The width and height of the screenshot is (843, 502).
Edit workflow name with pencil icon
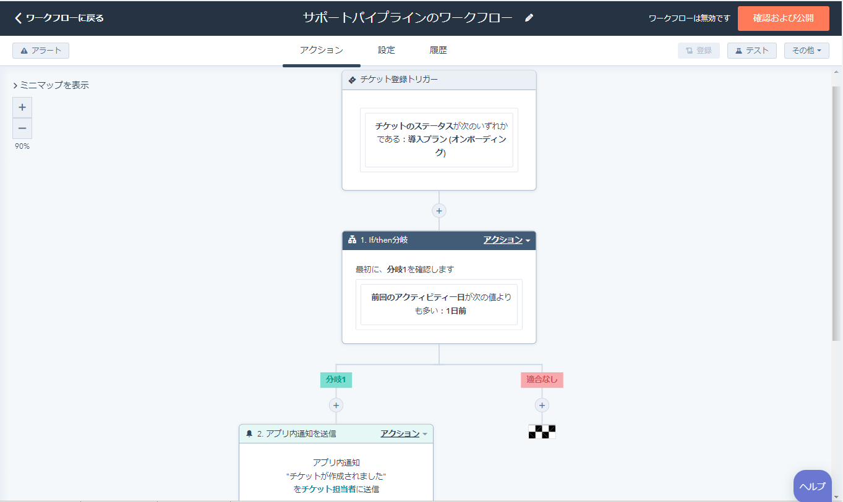point(529,18)
